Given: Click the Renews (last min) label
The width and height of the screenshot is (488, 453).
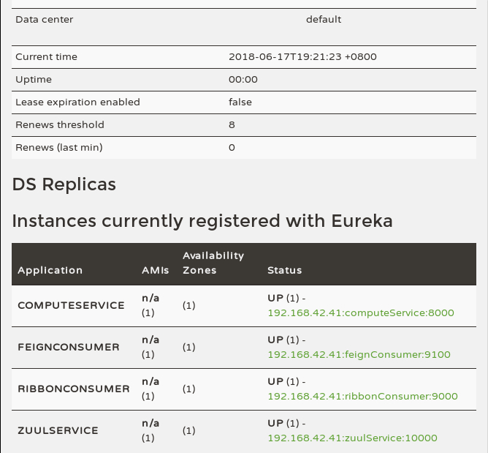Looking at the screenshot, I should click(59, 147).
